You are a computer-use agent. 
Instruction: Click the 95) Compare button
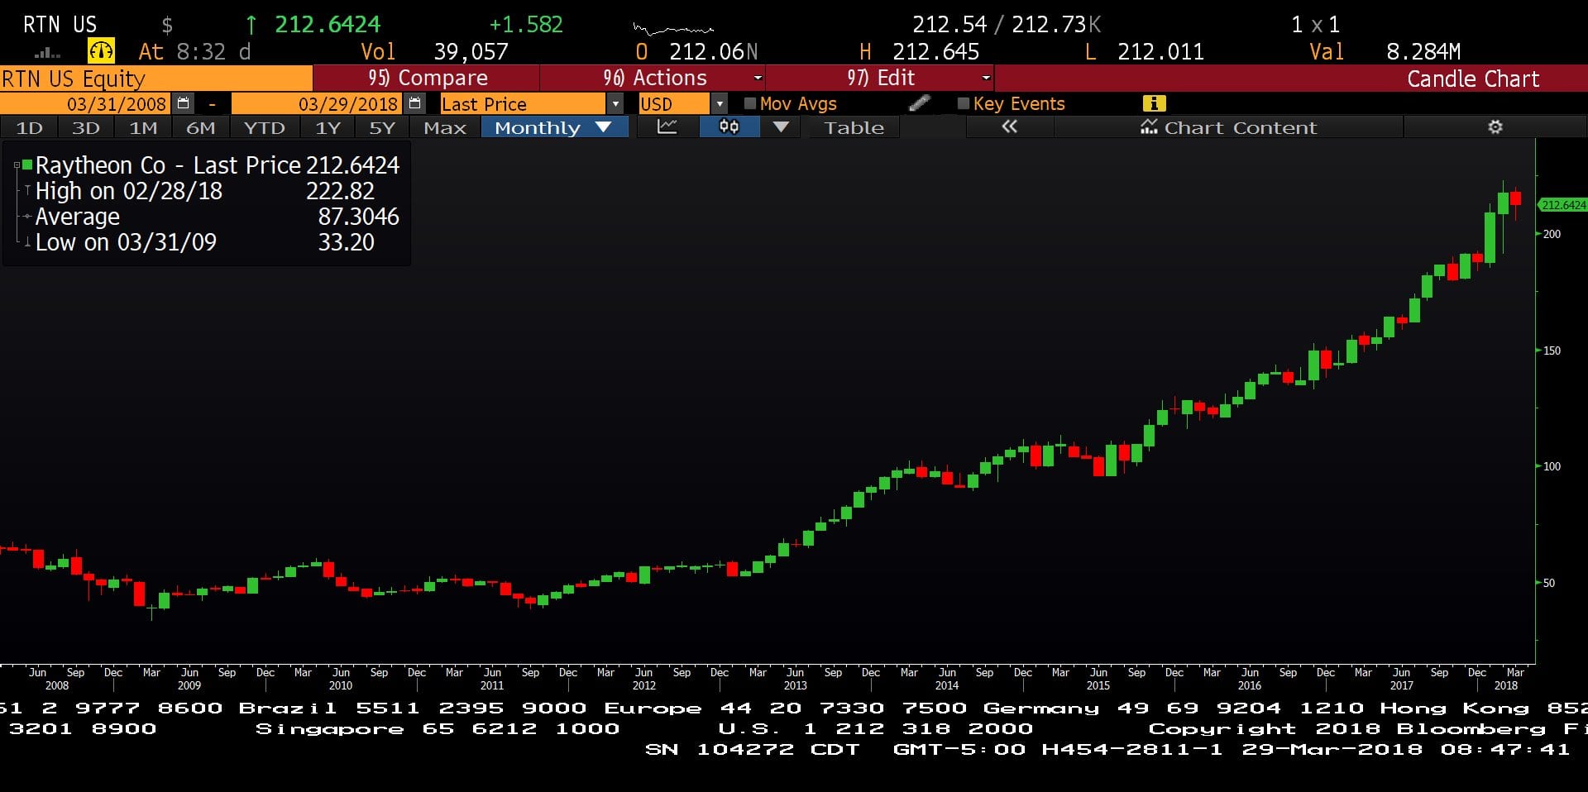(427, 78)
